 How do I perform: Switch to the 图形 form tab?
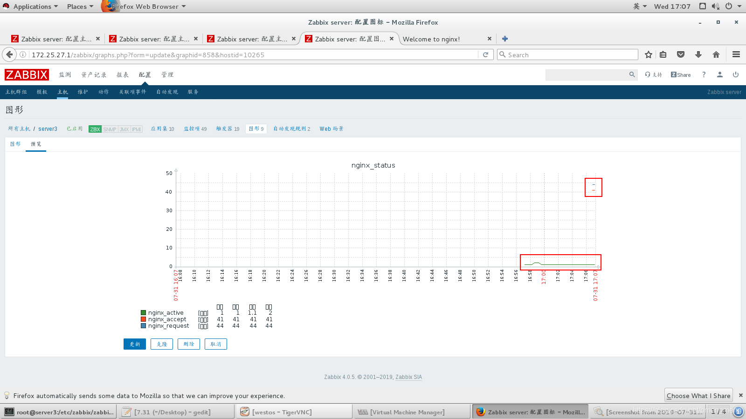[15, 144]
